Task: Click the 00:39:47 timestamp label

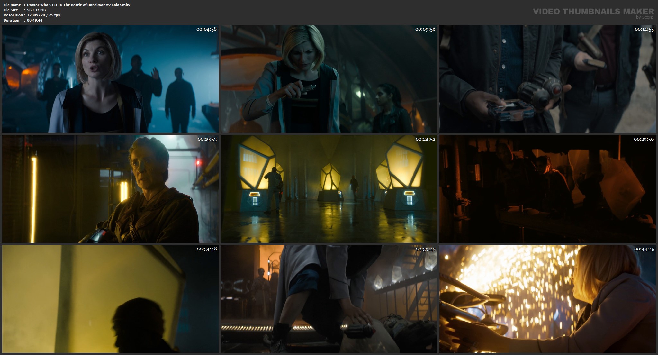Action: tap(425, 249)
